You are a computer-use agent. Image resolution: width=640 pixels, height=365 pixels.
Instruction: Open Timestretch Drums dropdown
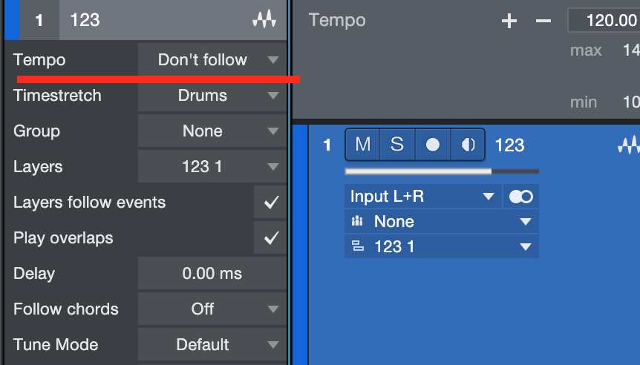click(212, 96)
